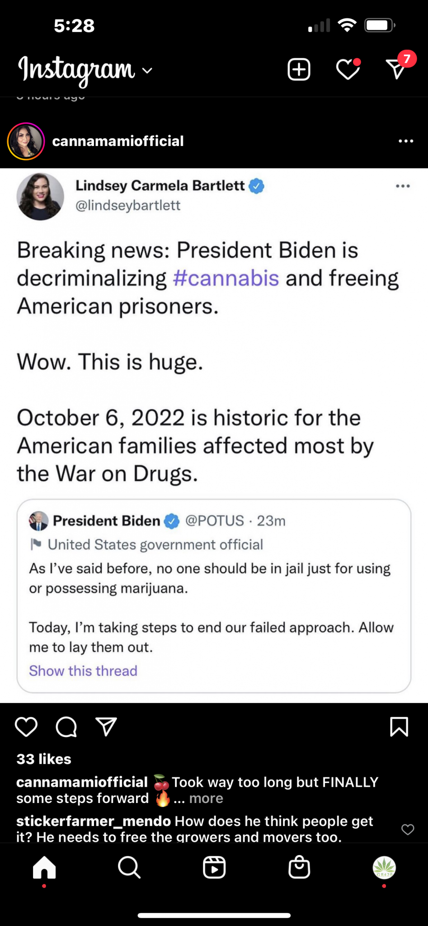Viewport: 428px width, 926px height.
Task: Open the new post plus icon
Action: click(x=299, y=70)
